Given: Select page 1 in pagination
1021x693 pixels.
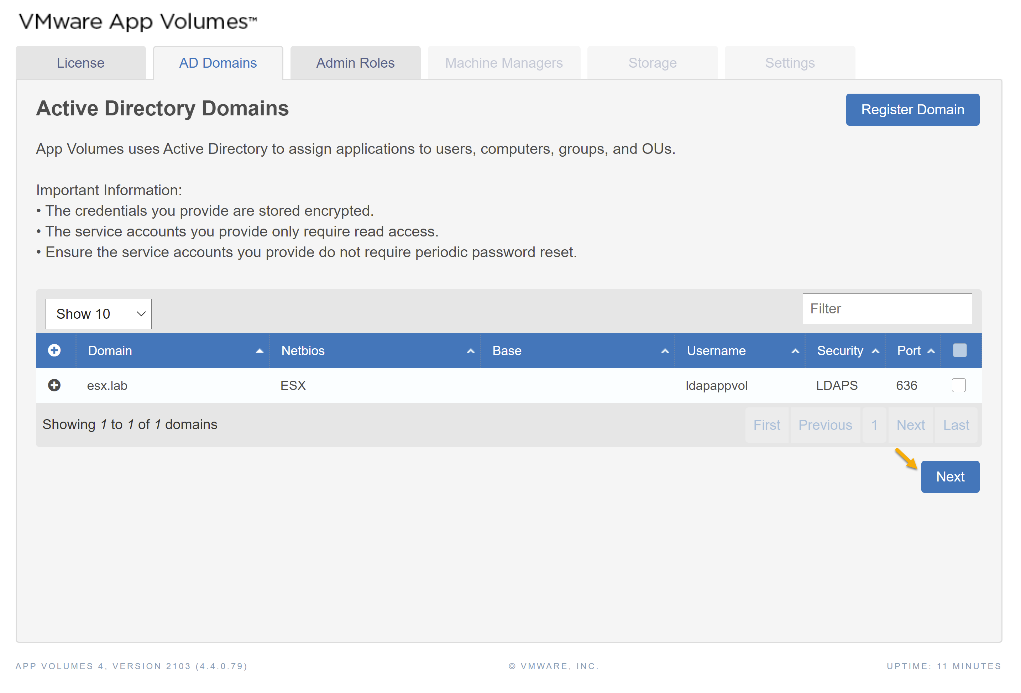Looking at the screenshot, I should point(875,426).
